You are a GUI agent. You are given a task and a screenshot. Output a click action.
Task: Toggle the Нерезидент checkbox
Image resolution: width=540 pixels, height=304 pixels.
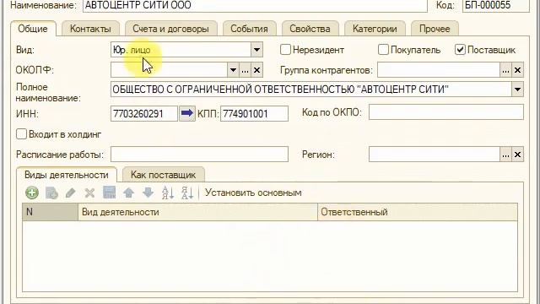[x=285, y=50]
